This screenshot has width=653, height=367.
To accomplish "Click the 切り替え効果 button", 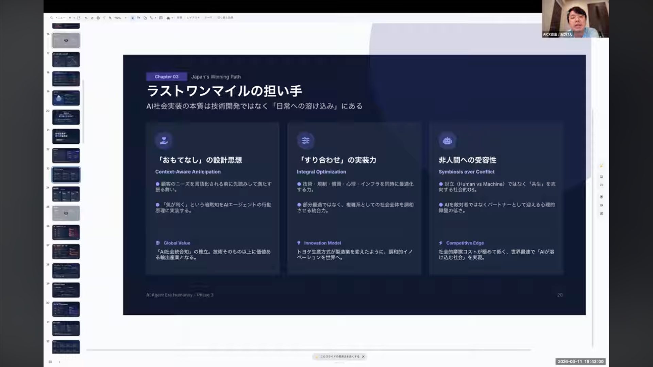I will click(x=225, y=18).
